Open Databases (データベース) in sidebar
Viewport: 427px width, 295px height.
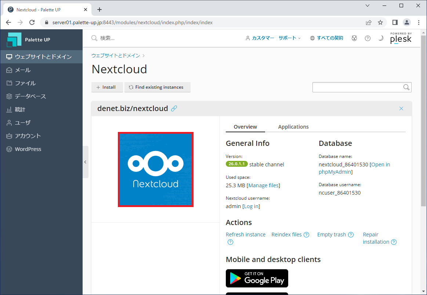click(x=41, y=96)
